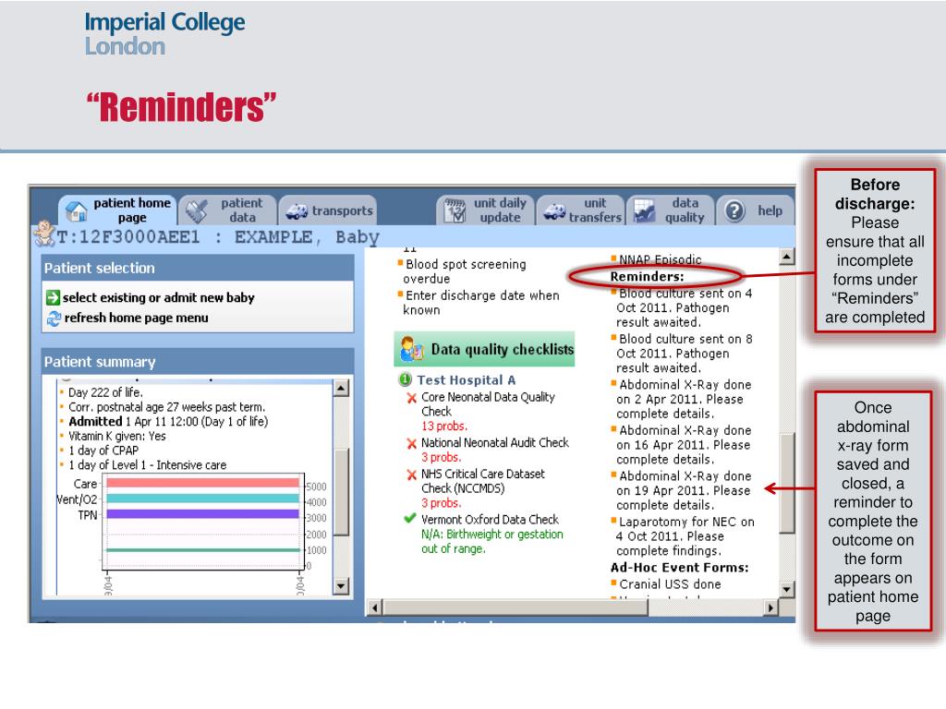Switch to the patient data tab
Screen dimensions: 946x709
click(228, 210)
